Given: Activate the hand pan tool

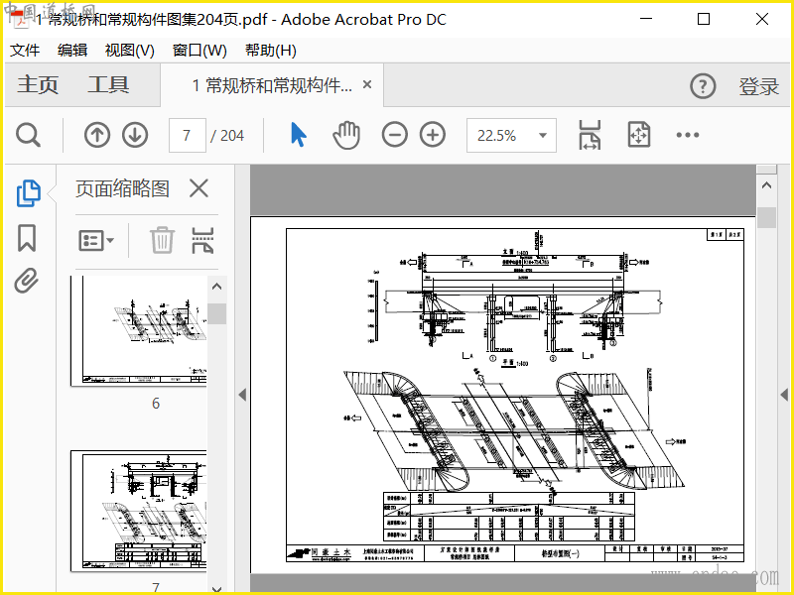Looking at the screenshot, I should tap(346, 135).
